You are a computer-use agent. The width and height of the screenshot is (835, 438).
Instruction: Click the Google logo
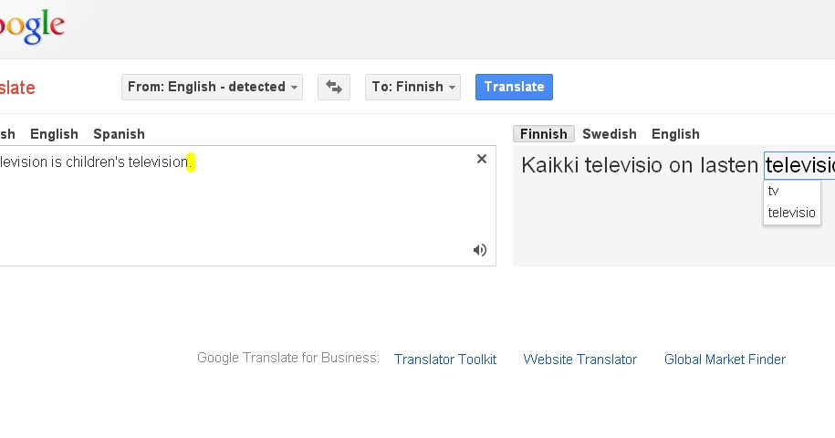(32, 26)
